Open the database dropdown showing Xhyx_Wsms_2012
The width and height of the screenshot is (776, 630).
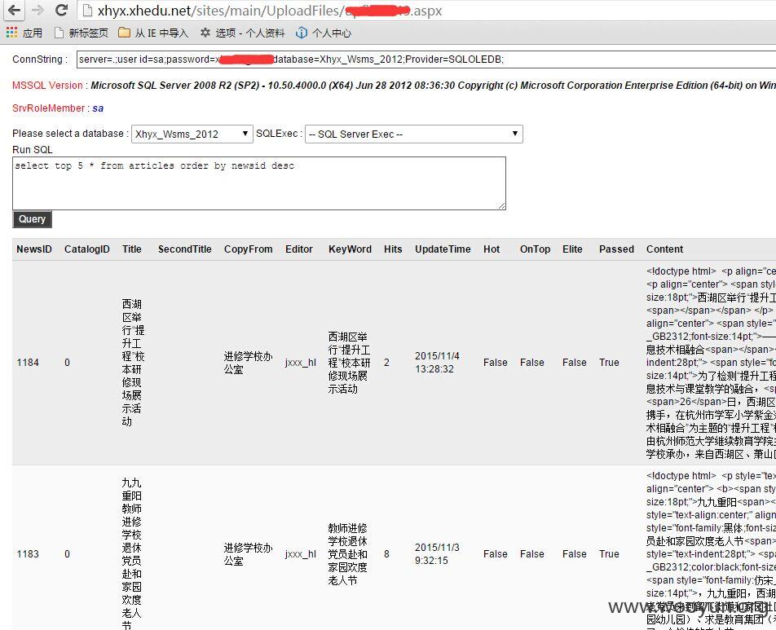point(192,134)
